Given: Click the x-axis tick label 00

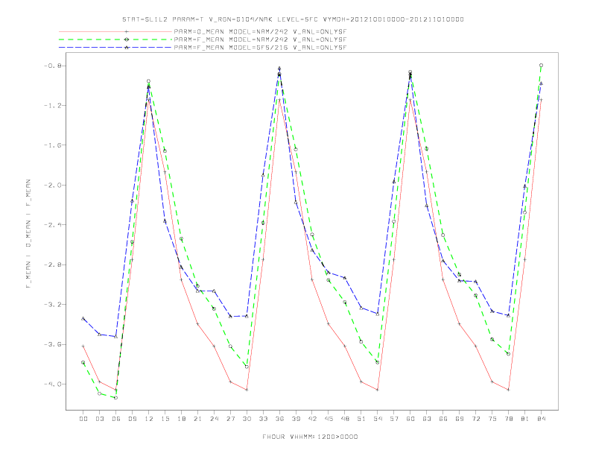Looking at the screenshot, I should tap(83, 419).
